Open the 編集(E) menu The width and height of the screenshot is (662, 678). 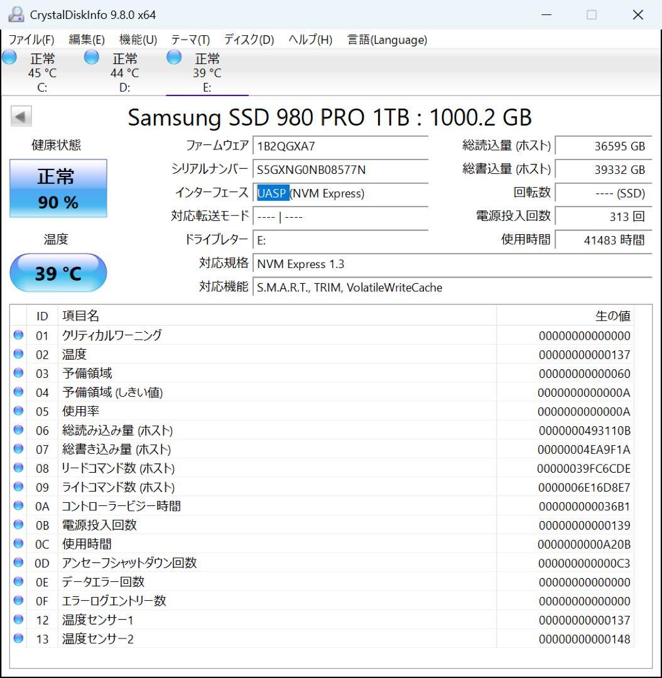pos(87,40)
